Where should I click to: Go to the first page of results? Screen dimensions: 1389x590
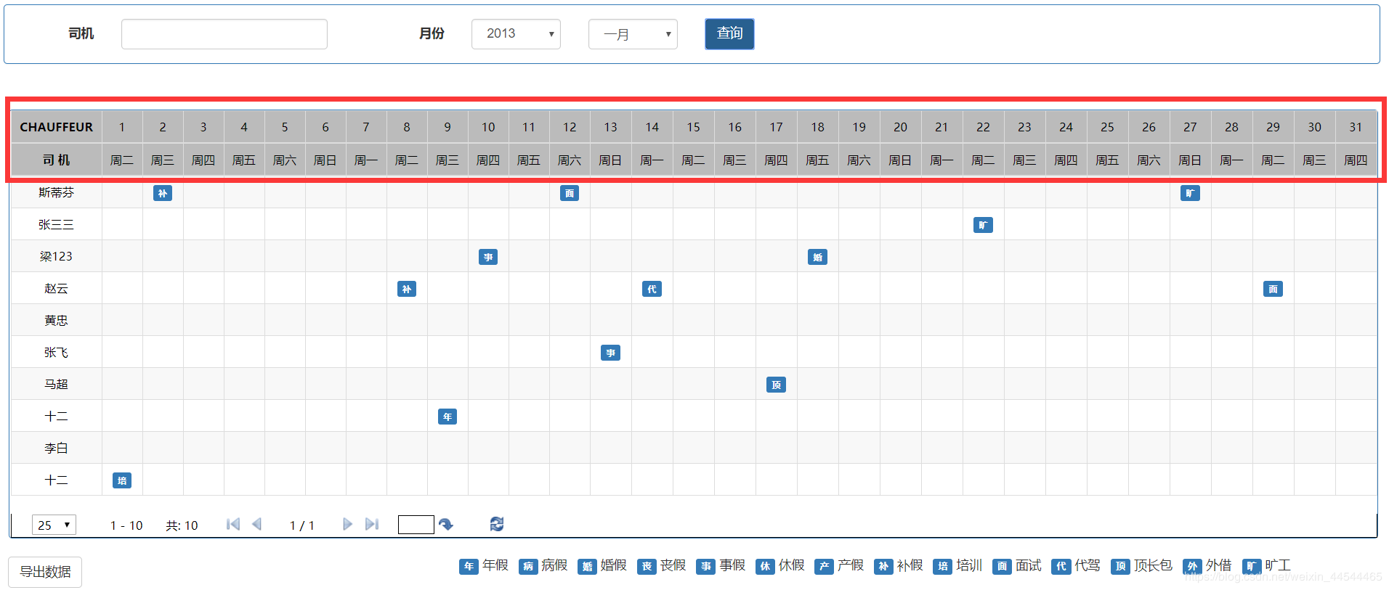pyautogui.click(x=233, y=524)
